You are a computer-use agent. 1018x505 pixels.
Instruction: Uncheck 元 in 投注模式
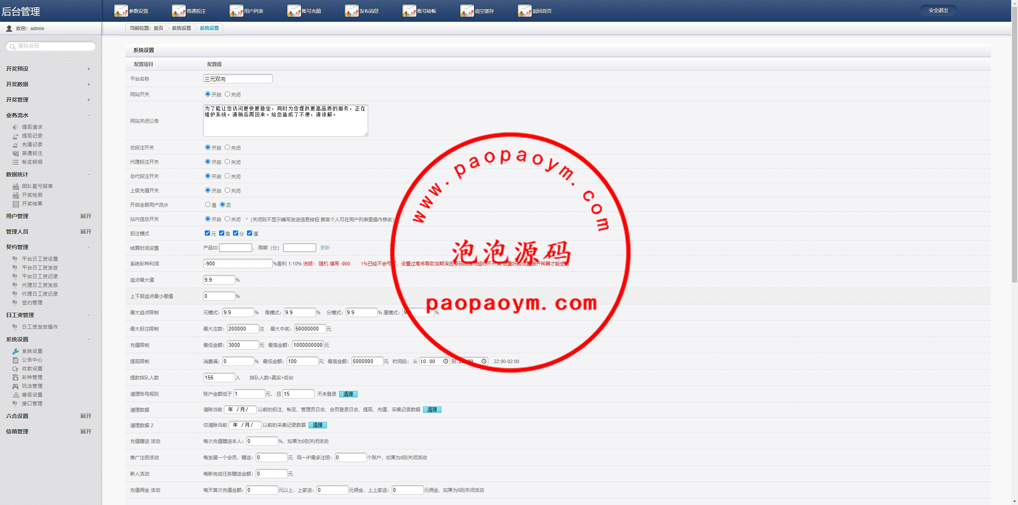pyautogui.click(x=207, y=233)
